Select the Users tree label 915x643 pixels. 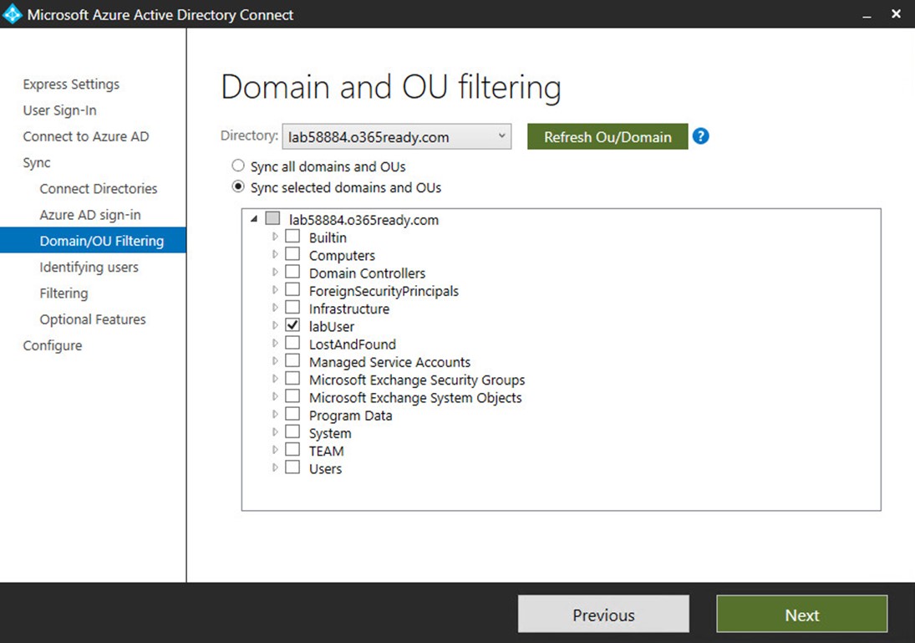325,468
